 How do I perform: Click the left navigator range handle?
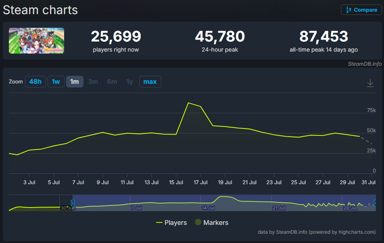click(x=73, y=203)
